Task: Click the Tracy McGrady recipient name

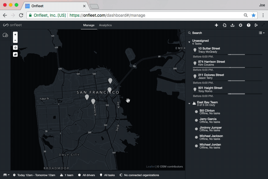Action: (x=208, y=52)
